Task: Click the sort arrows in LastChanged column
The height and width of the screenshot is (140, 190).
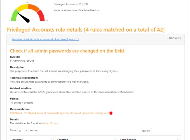Action: tap(178, 139)
